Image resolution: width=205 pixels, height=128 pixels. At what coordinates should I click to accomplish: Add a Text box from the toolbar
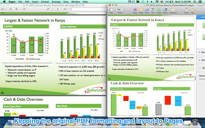point(153,10)
